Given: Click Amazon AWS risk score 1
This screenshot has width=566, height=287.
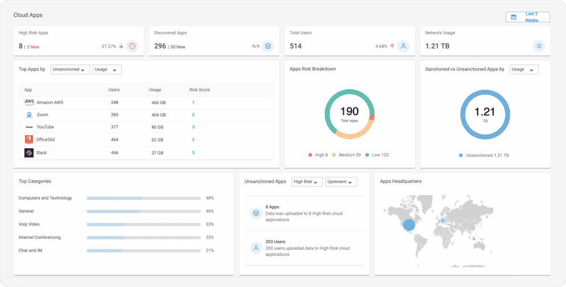Looking at the screenshot, I should coord(193,103).
